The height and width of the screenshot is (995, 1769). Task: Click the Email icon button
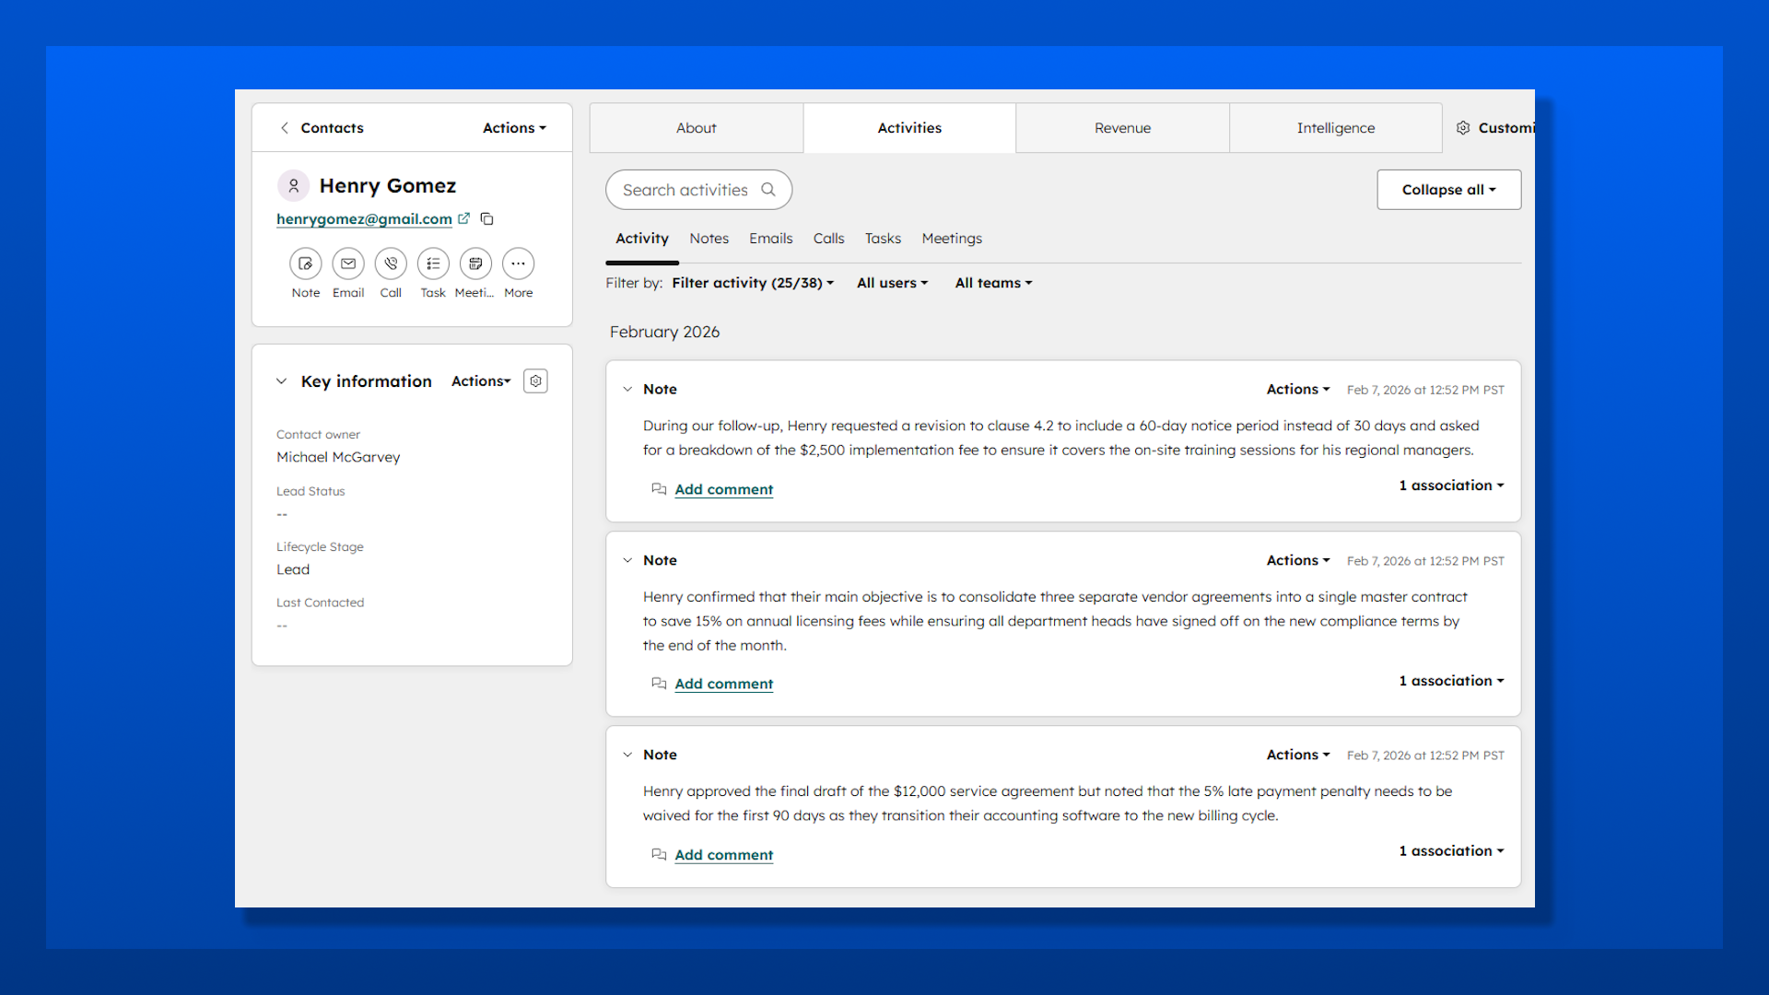(x=348, y=263)
